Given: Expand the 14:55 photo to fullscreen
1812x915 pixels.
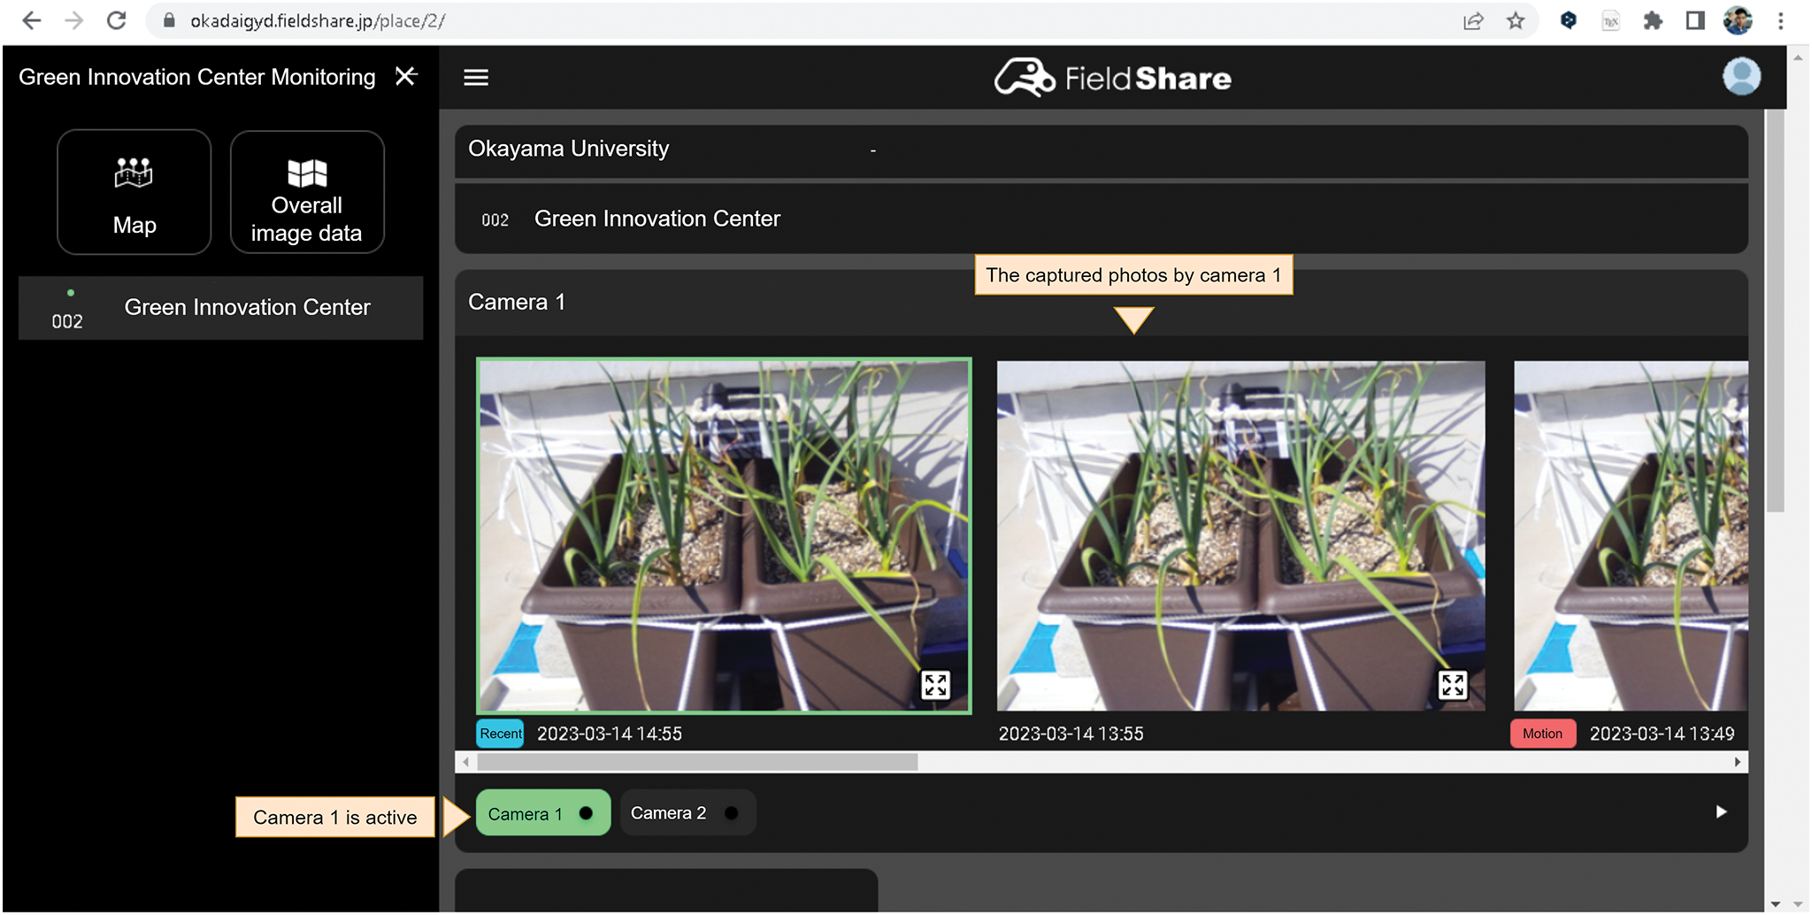Looking at the screenshot, I should tap(935, 684).
